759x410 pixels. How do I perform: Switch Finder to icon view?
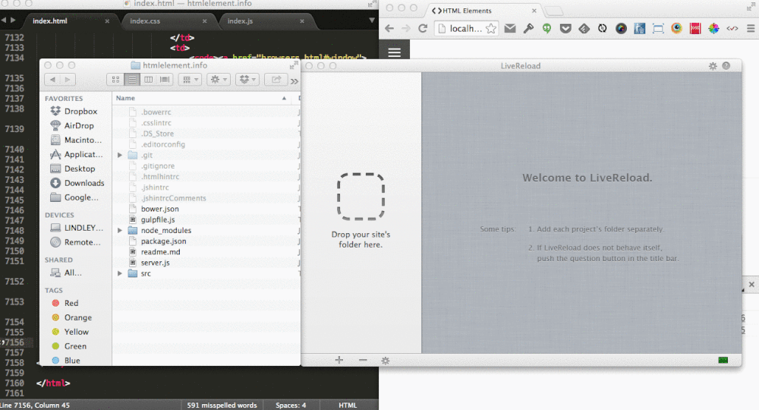point(115,80)
